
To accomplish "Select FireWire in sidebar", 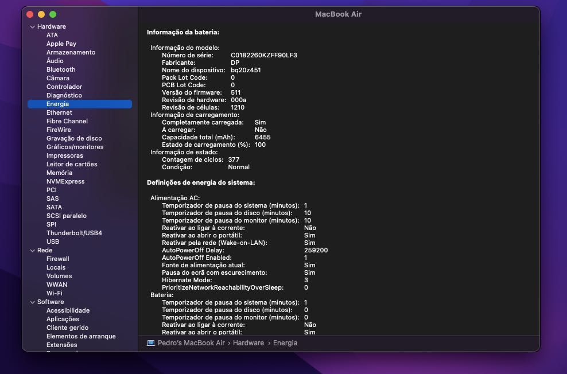I will click(59, 130).
